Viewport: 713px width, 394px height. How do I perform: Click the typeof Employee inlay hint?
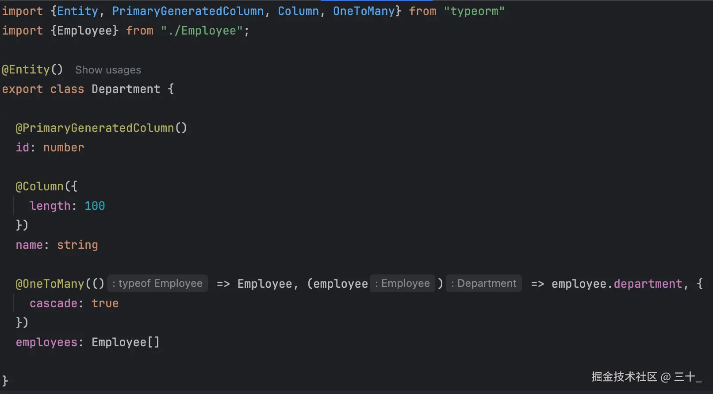[x=157, y=283]
